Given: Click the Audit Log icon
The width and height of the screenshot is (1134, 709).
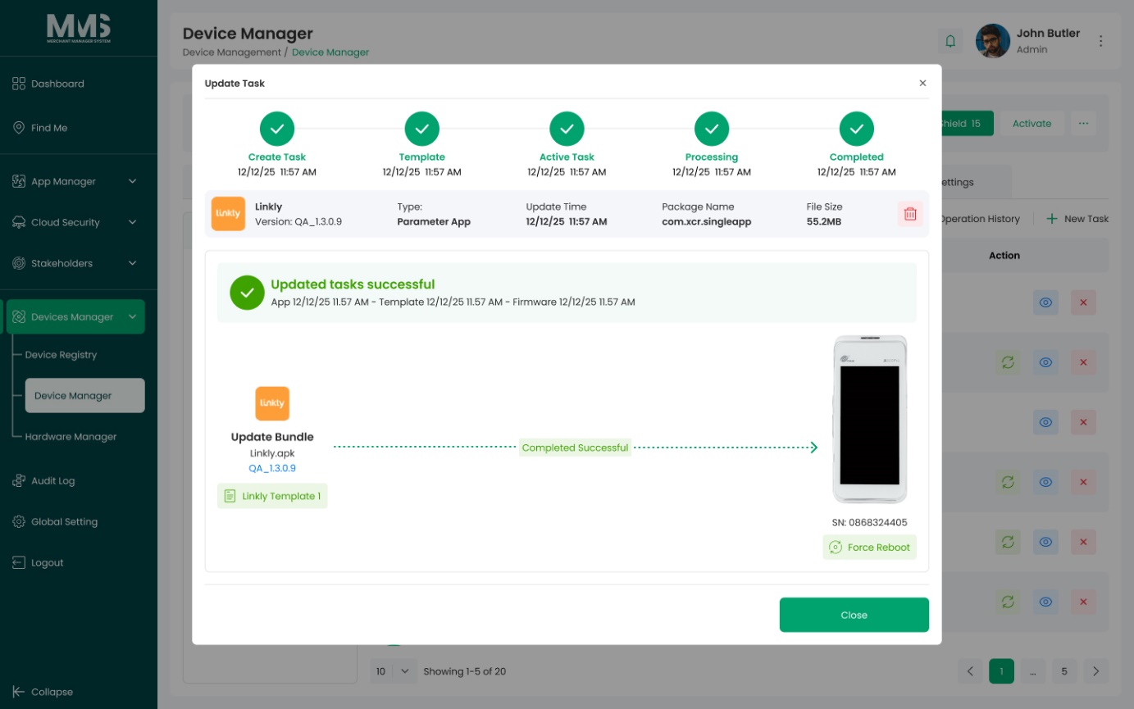Looking at the screenshot, I should point(19,480).
